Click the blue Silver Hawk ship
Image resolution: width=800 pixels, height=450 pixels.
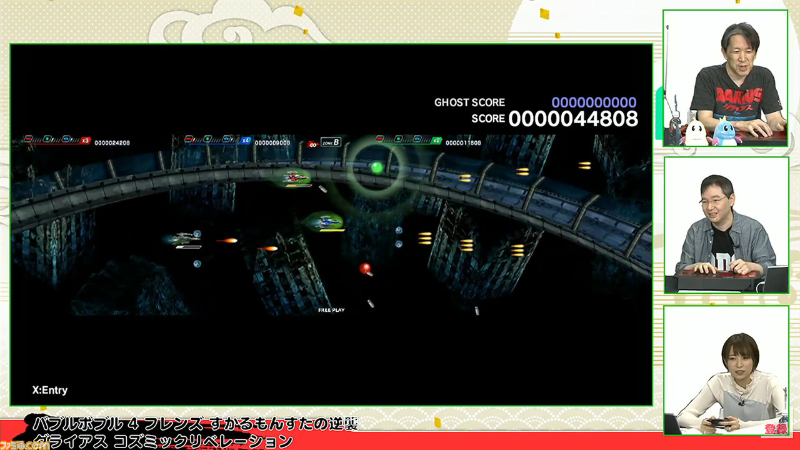click(328, 221)
